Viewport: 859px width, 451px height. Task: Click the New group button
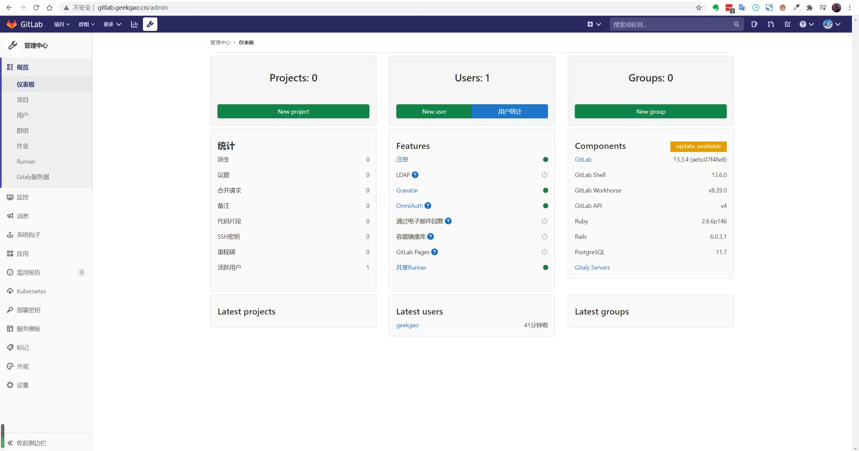tap(651, 111)
